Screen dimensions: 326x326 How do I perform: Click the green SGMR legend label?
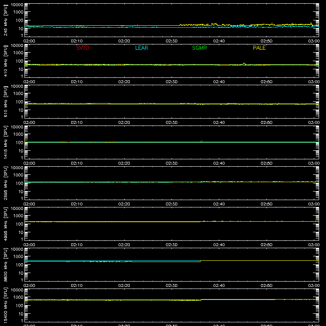199,48
